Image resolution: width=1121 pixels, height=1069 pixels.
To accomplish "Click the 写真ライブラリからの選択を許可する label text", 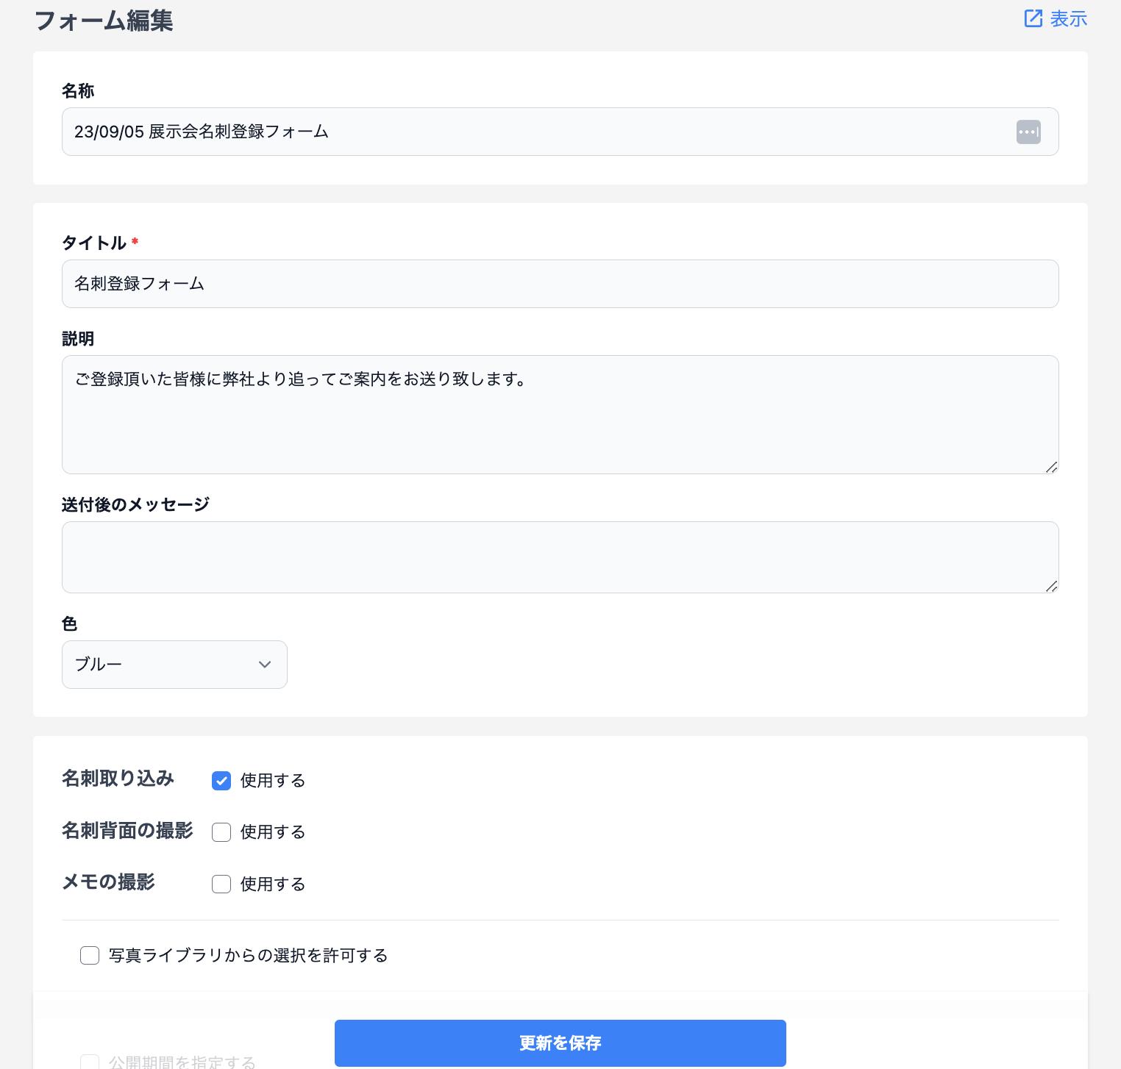I will point(248,955).
